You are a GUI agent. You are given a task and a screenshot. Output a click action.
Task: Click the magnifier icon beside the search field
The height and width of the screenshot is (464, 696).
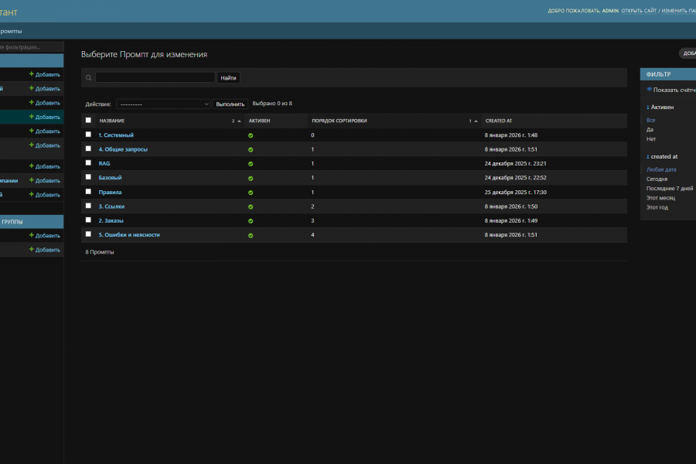pyautogui.click(x=89, y=78)
